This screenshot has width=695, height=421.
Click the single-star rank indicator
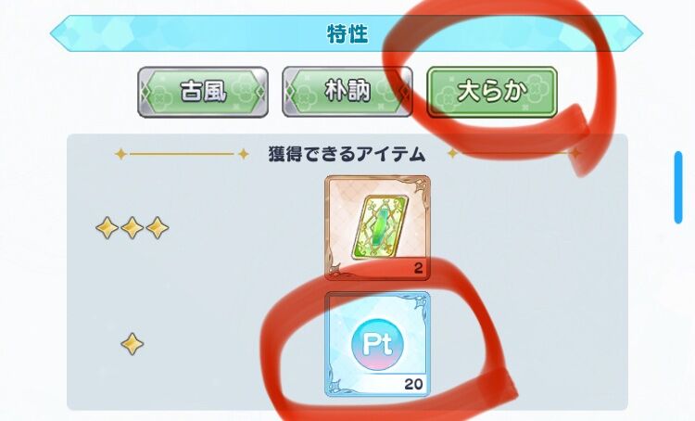tap(133, 344)
